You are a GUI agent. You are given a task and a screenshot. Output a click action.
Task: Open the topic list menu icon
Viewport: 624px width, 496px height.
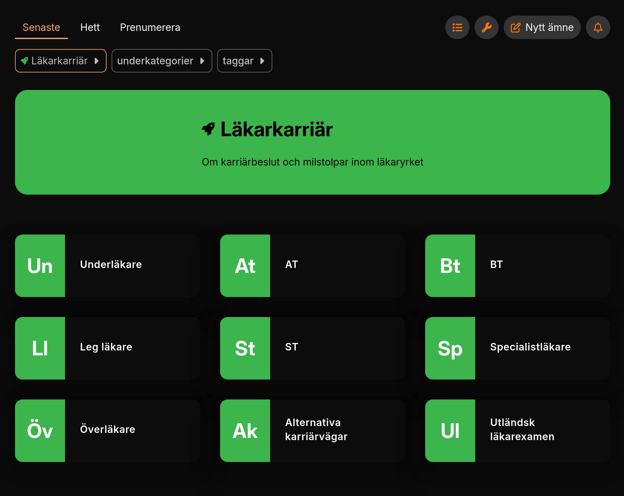pyautogui.click(x=457, y=27)
